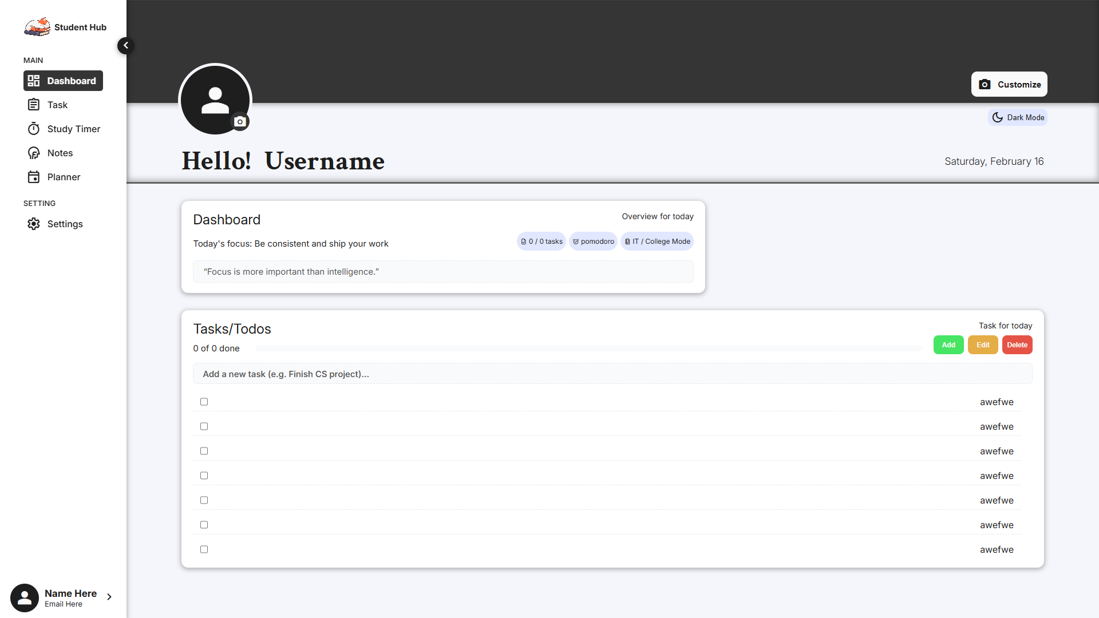Click the task progress bar
Screen dimensions: 1099x618
click(588, 348)
